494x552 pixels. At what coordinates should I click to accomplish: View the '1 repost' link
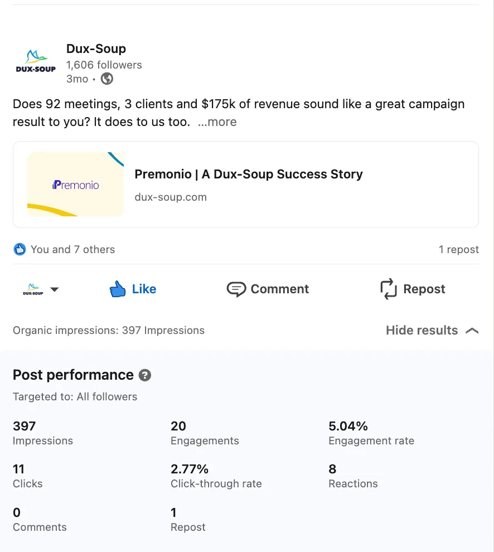click(x=458, y=249)
